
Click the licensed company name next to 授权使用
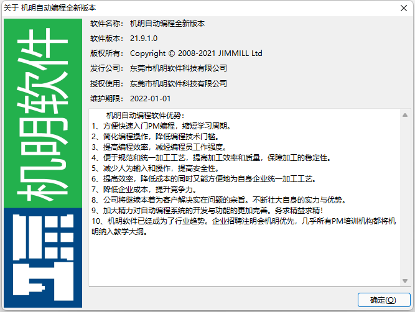point(179,83)
